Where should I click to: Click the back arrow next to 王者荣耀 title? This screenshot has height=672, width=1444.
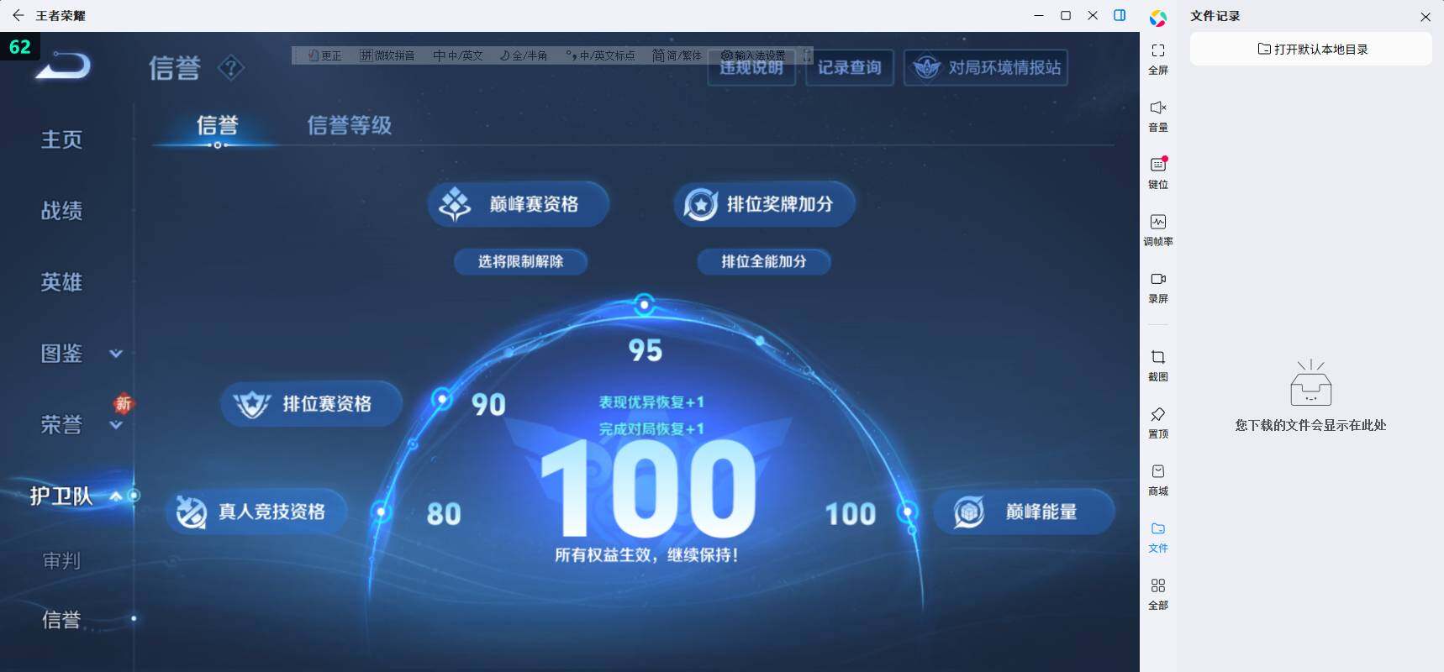(x=18, y=15)
